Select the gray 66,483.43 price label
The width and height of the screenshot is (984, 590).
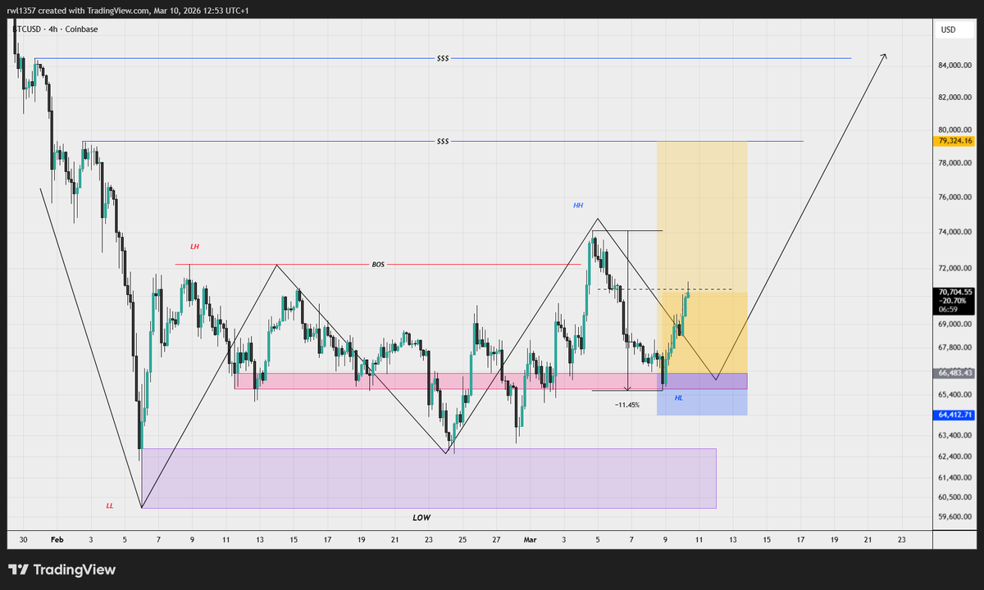pos(953,373)
